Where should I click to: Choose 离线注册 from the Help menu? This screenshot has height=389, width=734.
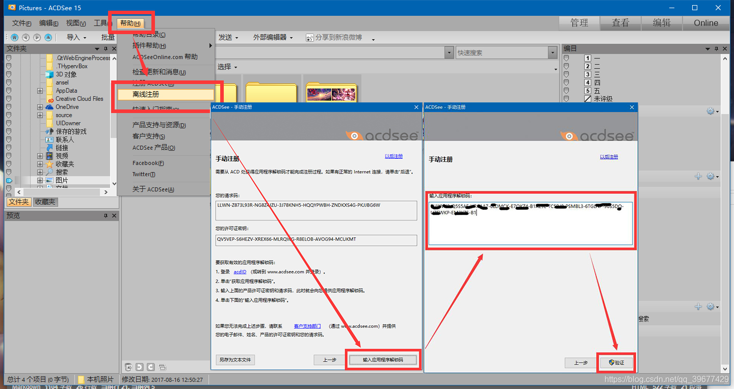[x=166, y=95]
